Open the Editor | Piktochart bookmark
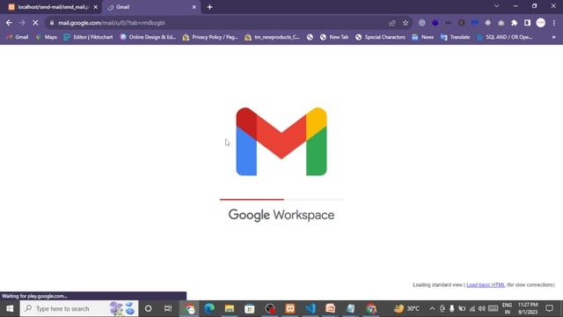This screenshot has width=563, height=317. (x=88, y=37)
